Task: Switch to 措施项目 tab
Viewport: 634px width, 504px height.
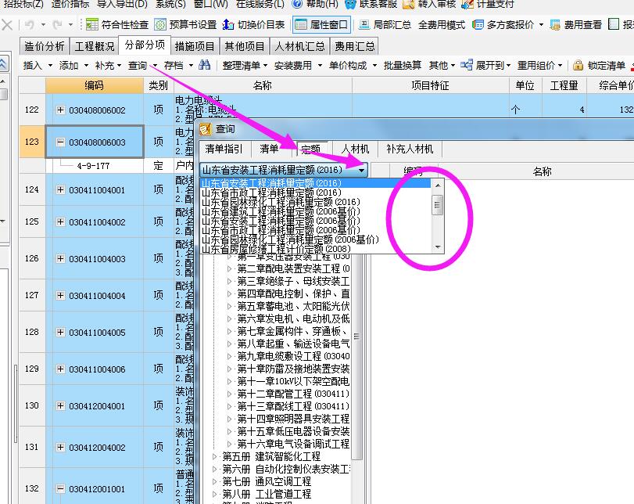Action: pyautogui.click(x=195, y=46)
